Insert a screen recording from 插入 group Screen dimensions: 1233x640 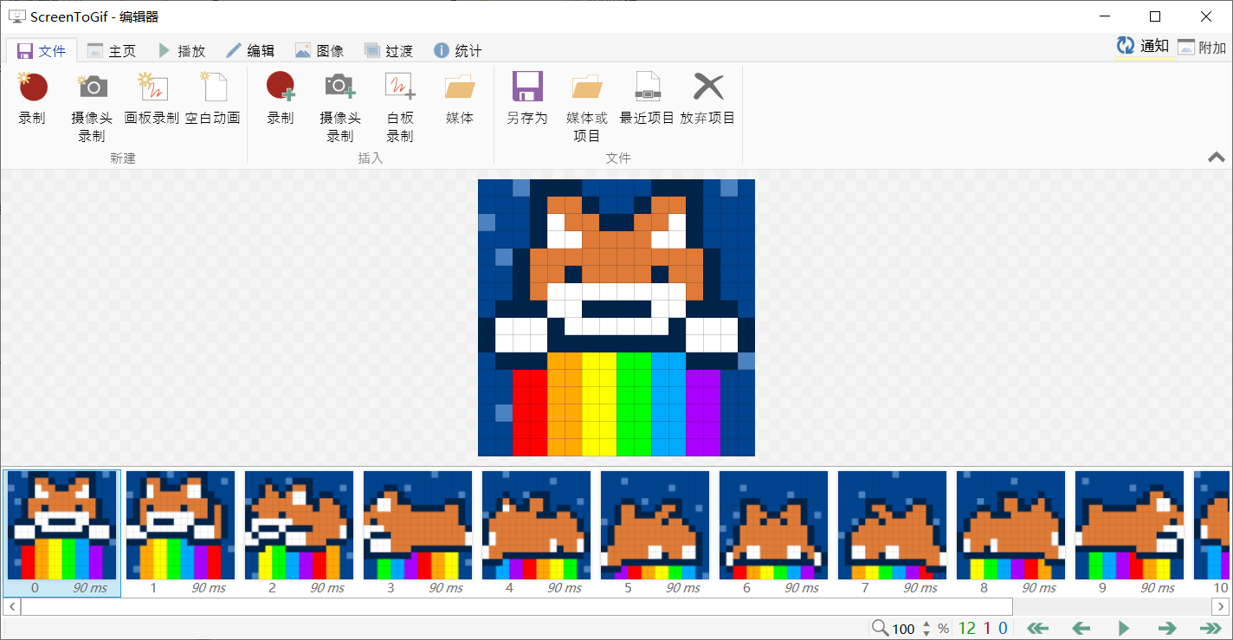coord(281,100)
